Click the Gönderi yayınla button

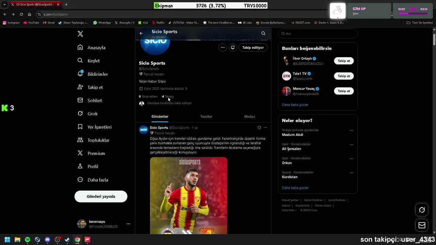[101, 196]
